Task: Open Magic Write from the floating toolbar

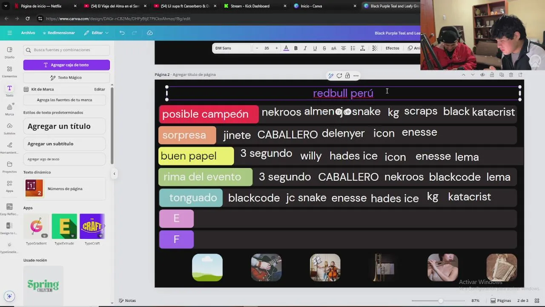Action: [x=330, y=76]
